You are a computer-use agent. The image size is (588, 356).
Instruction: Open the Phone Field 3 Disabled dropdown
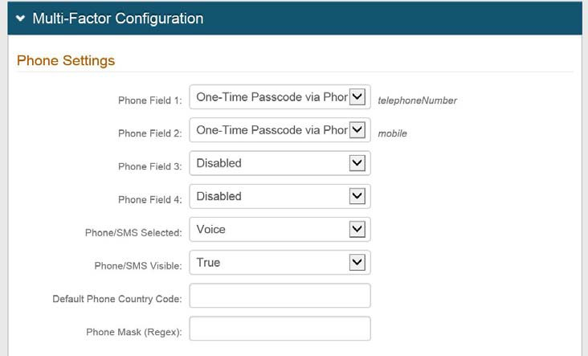280,163
